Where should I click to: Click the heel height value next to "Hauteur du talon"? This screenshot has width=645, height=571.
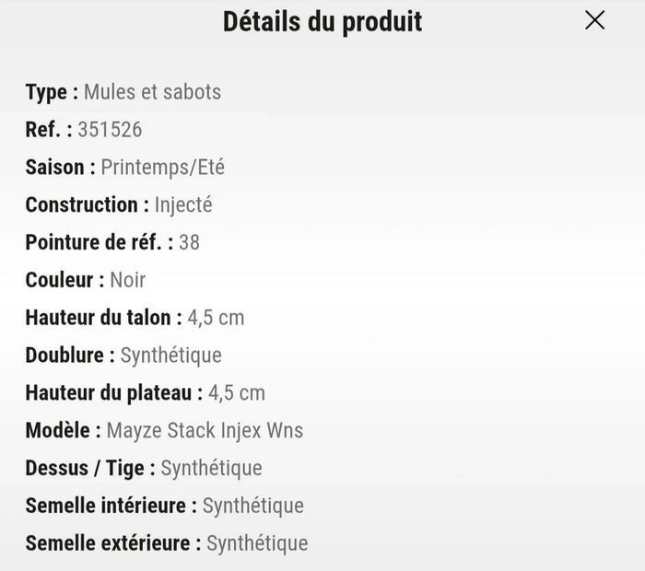[216, 318]
